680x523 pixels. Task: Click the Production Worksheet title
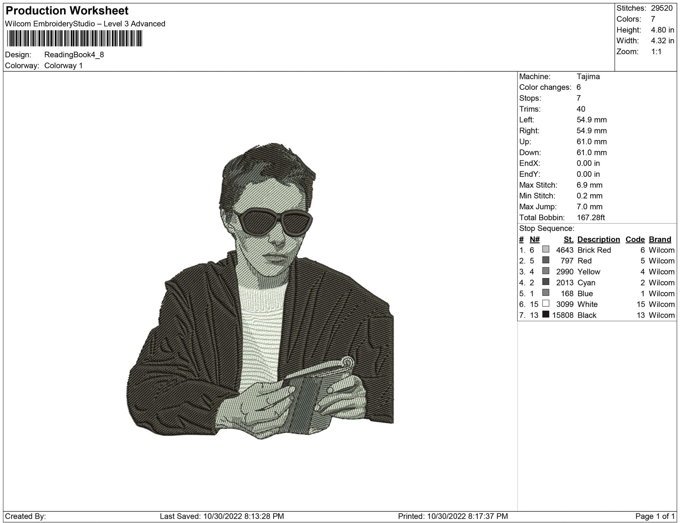coord(67,11)
